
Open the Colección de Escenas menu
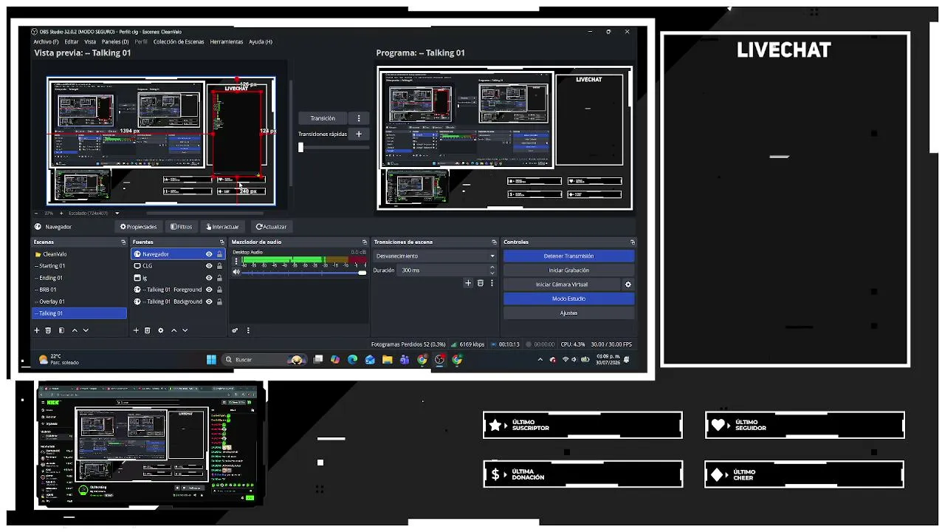point(179,42)
